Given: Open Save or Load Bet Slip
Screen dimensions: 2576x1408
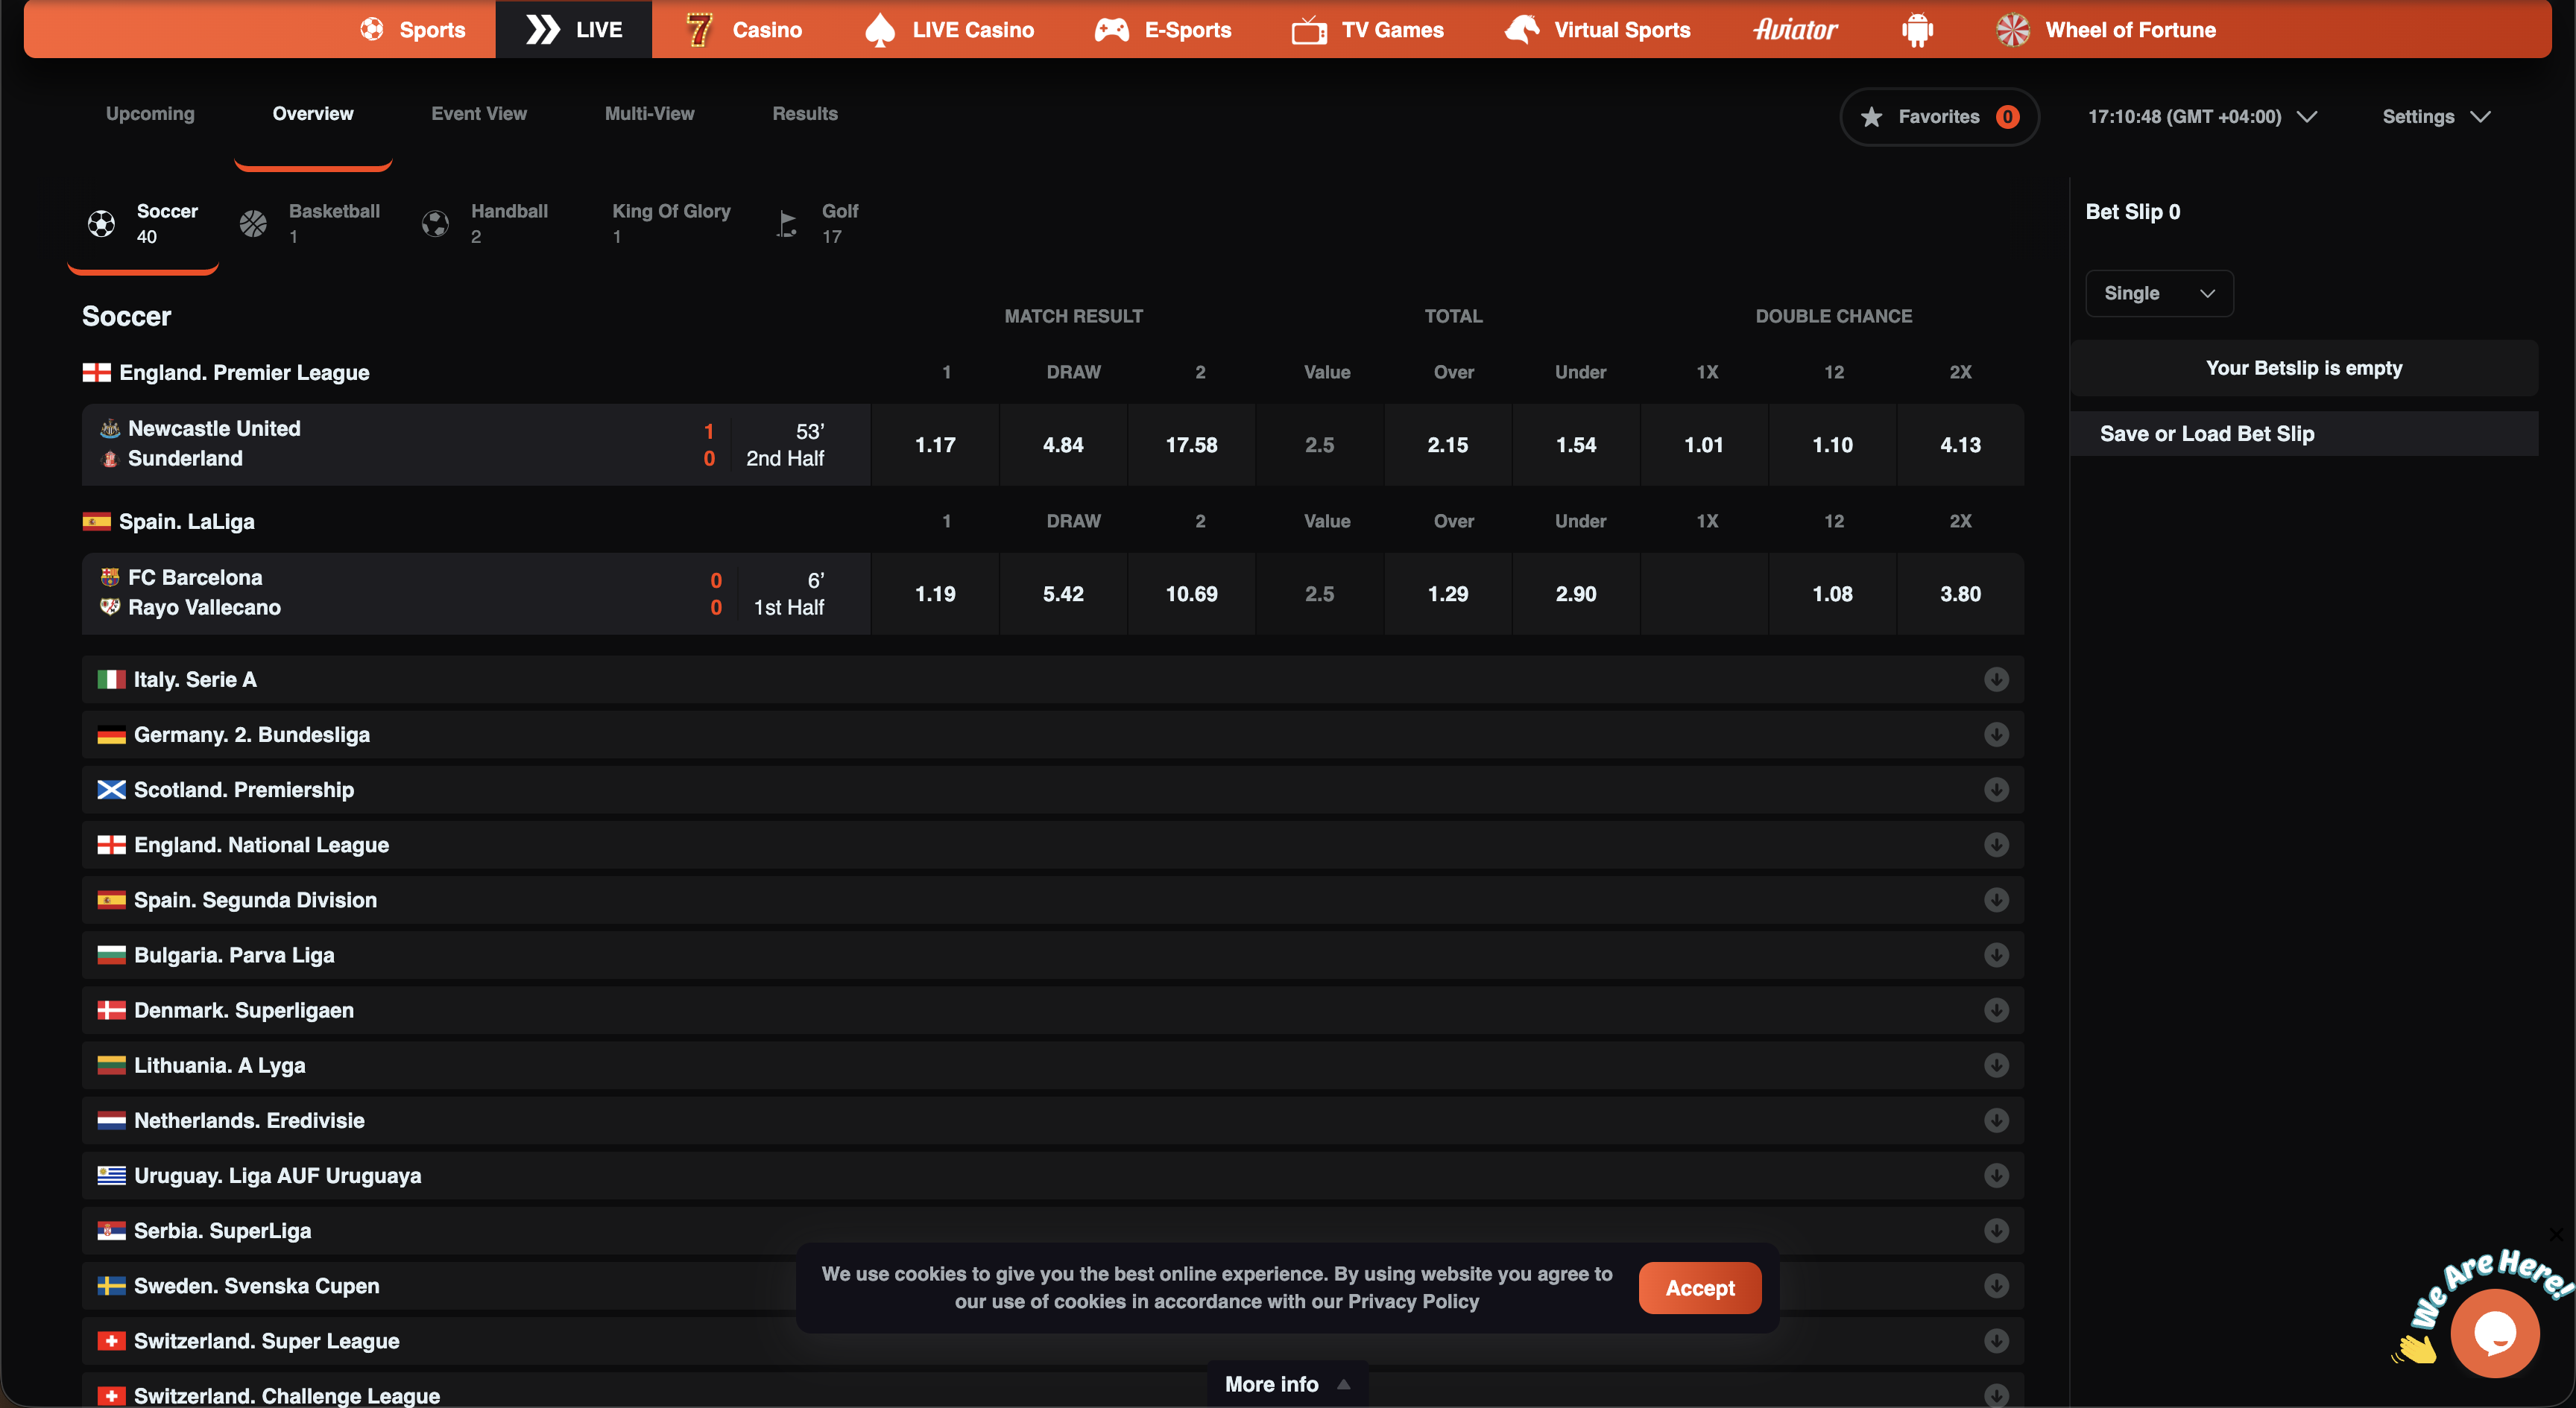Looking at the screenshot, I should [x=2304, y=434].
